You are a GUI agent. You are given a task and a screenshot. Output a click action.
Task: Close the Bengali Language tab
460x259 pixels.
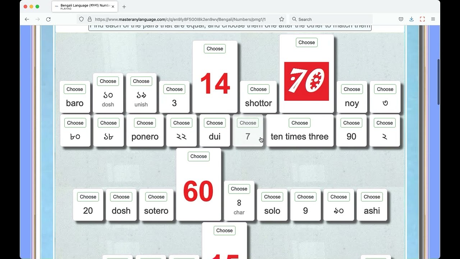click(x=113, y=6)
